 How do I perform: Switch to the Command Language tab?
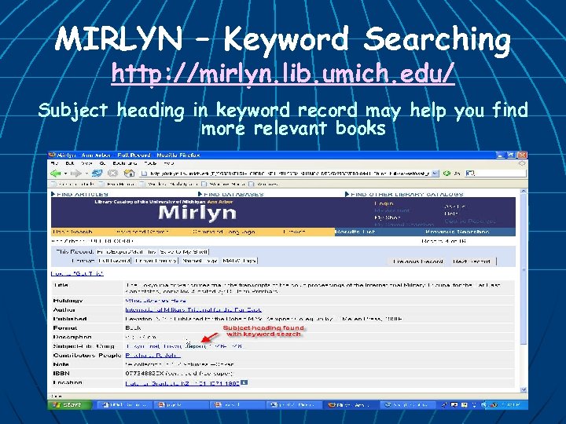pos(224,232)
